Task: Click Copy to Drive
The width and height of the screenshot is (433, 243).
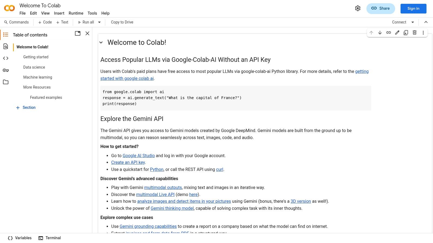Action: [x=122, y=22]
